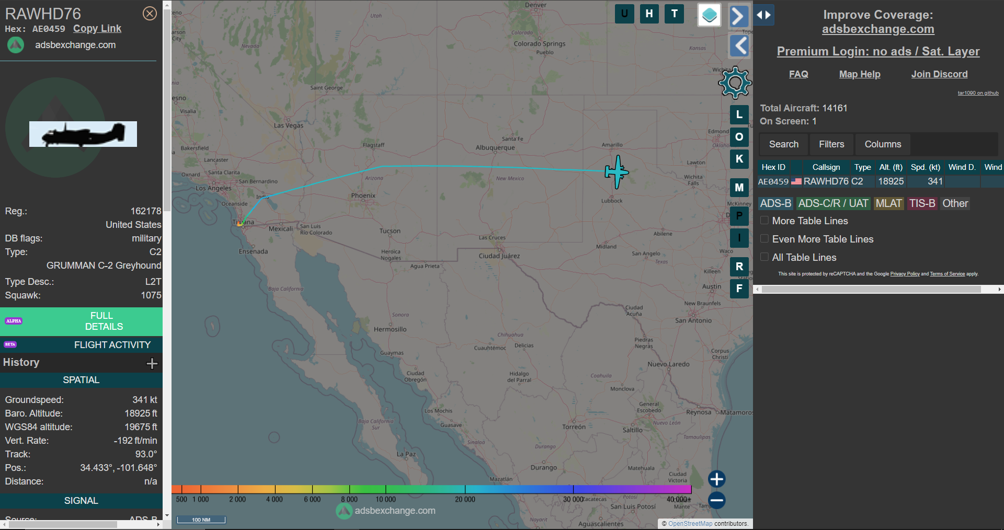Zoom out with the minus button
Screen dimensions: 1004x530
coord(716,500)
